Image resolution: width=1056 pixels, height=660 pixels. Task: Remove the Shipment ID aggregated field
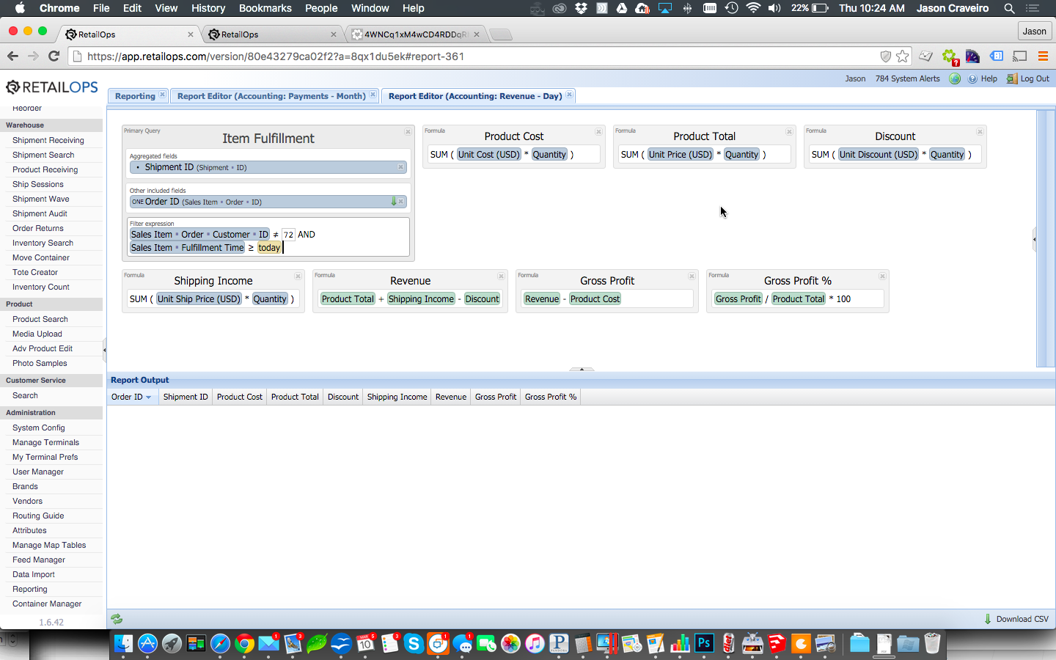coord(401,167)
